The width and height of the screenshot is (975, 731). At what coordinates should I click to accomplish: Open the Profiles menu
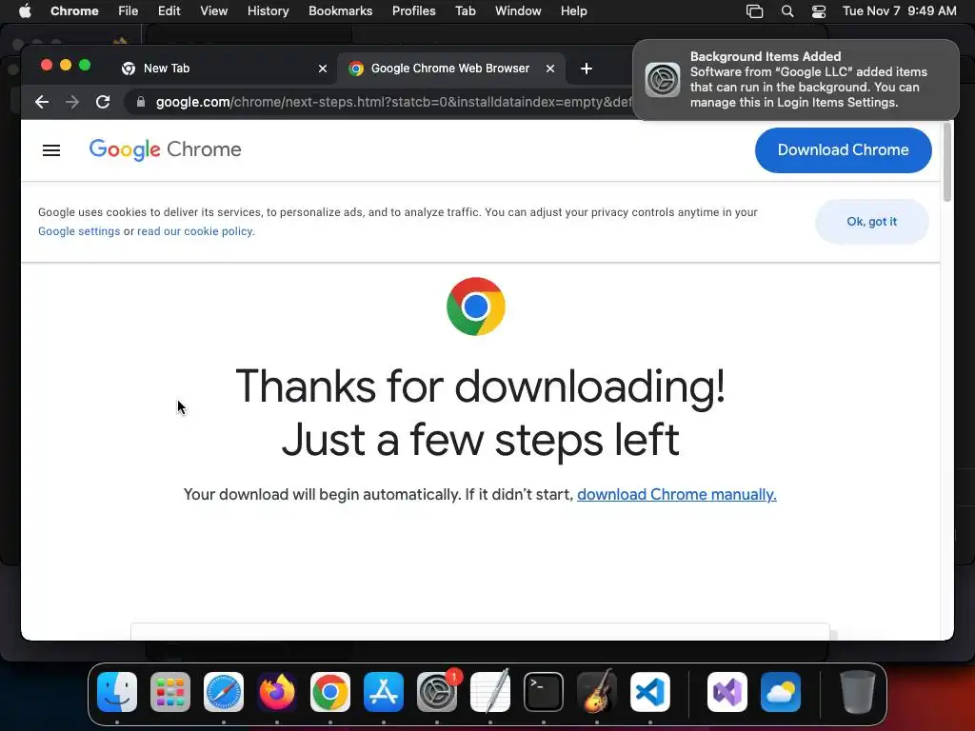pyautogui.click(x=413, y=11)
